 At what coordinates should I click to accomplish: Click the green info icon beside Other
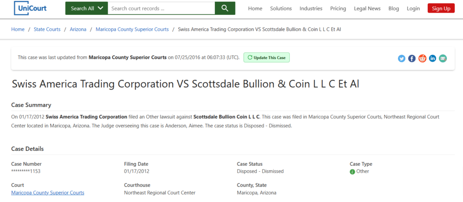pyautogui.click(x=352, y=172)
